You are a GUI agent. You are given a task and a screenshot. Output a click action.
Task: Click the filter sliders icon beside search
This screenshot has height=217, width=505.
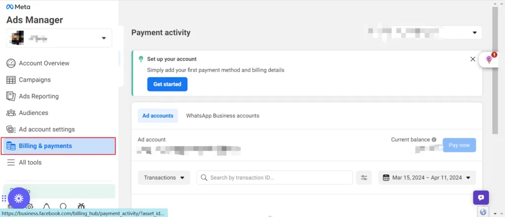pos(365,178)
